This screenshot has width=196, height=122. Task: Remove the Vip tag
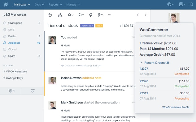101,26
